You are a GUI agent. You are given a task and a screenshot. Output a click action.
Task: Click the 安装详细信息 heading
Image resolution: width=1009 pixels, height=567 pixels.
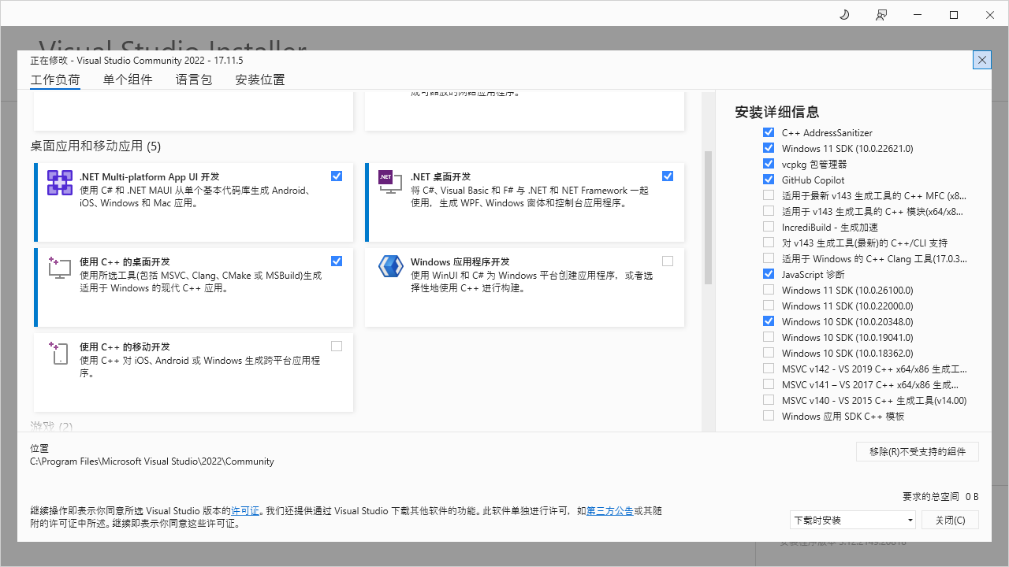[777, 112]
